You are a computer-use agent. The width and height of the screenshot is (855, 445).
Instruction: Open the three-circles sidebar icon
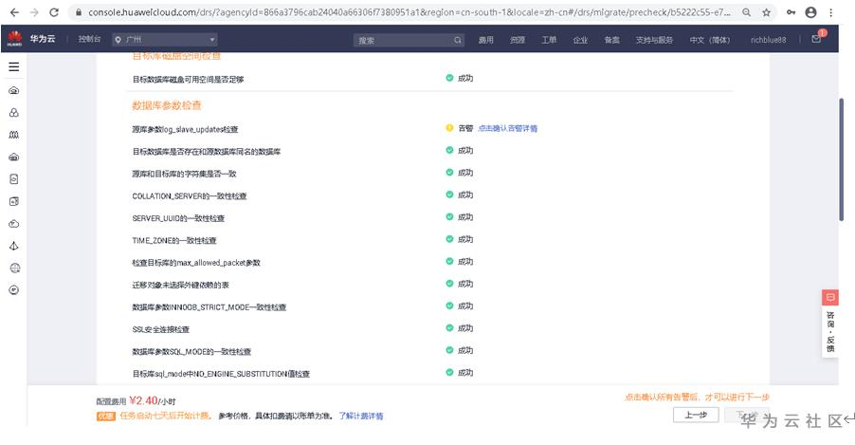click(x=14, y=113)
